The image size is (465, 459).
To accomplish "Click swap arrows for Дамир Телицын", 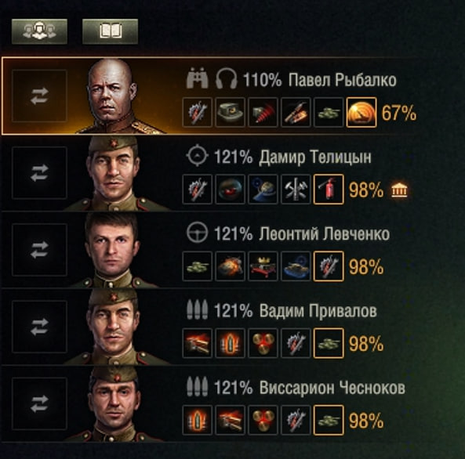I will tap(39, 172).
